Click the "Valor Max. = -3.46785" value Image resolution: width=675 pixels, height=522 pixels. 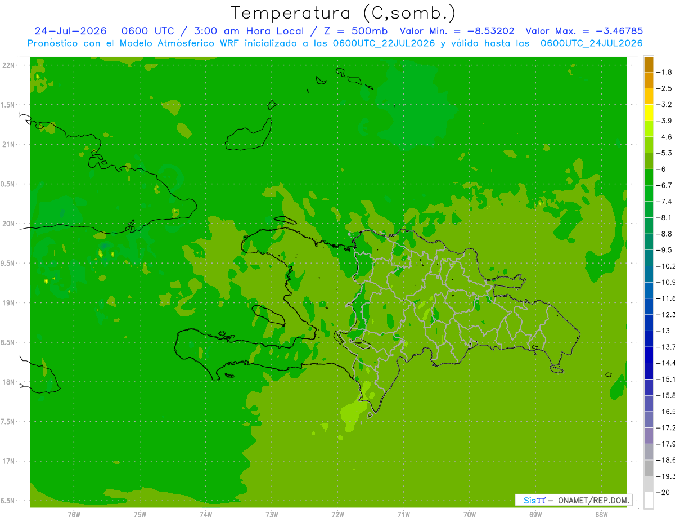(584, 31)
